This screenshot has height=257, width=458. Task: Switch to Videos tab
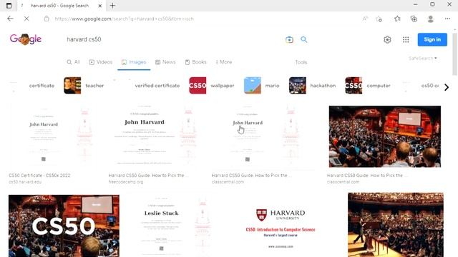(x=100, y=62)
